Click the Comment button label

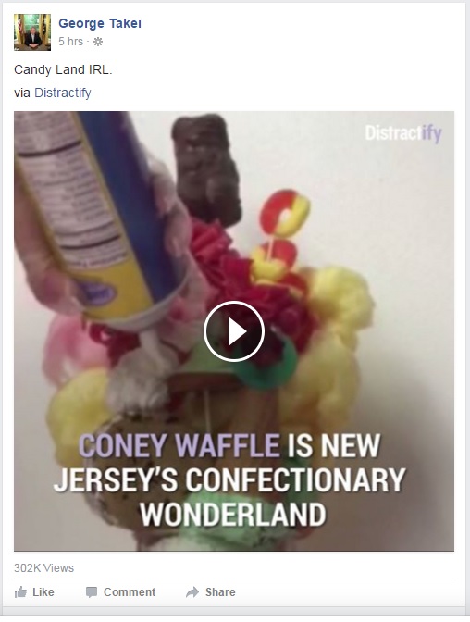130,592
